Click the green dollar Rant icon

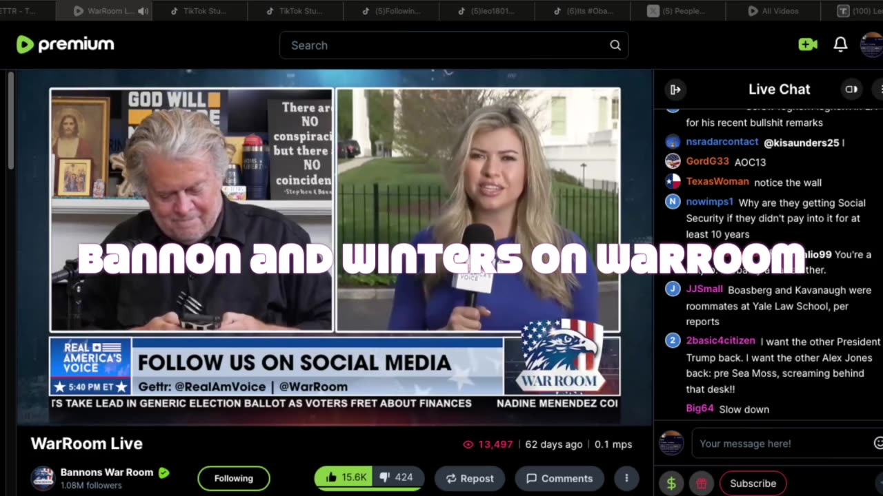671,484
